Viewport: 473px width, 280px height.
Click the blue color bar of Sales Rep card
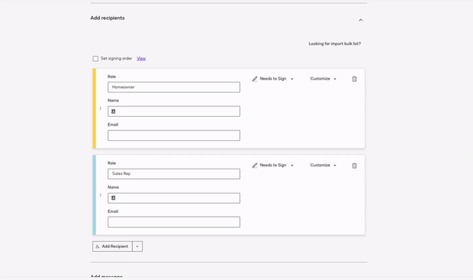[94, 195]
